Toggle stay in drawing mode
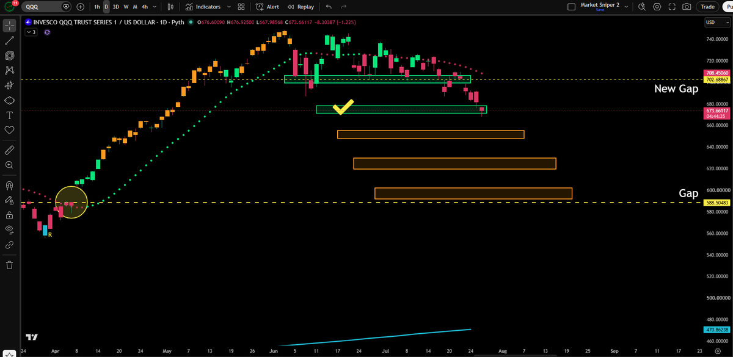733x357 pixels. [10, 200]
